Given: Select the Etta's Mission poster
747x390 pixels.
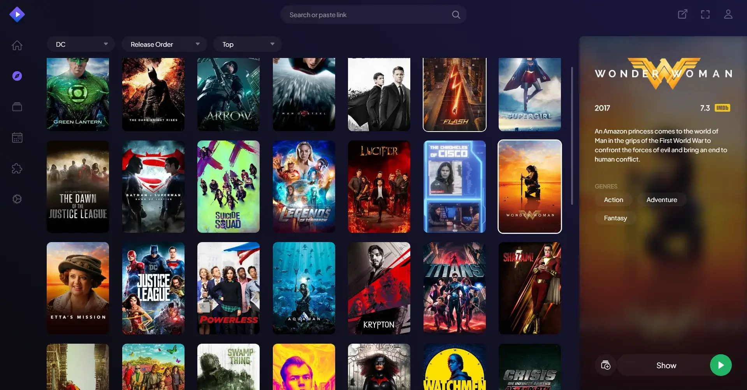Looking at the screenshot, I should coord(78,288).
